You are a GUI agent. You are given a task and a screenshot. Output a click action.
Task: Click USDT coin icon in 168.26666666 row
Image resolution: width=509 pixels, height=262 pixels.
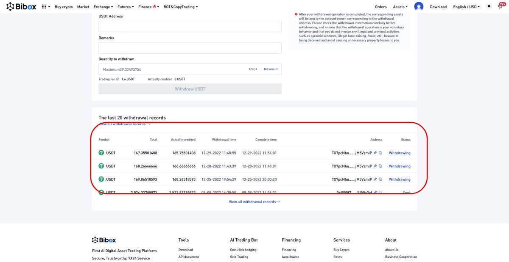click(101, 166)
